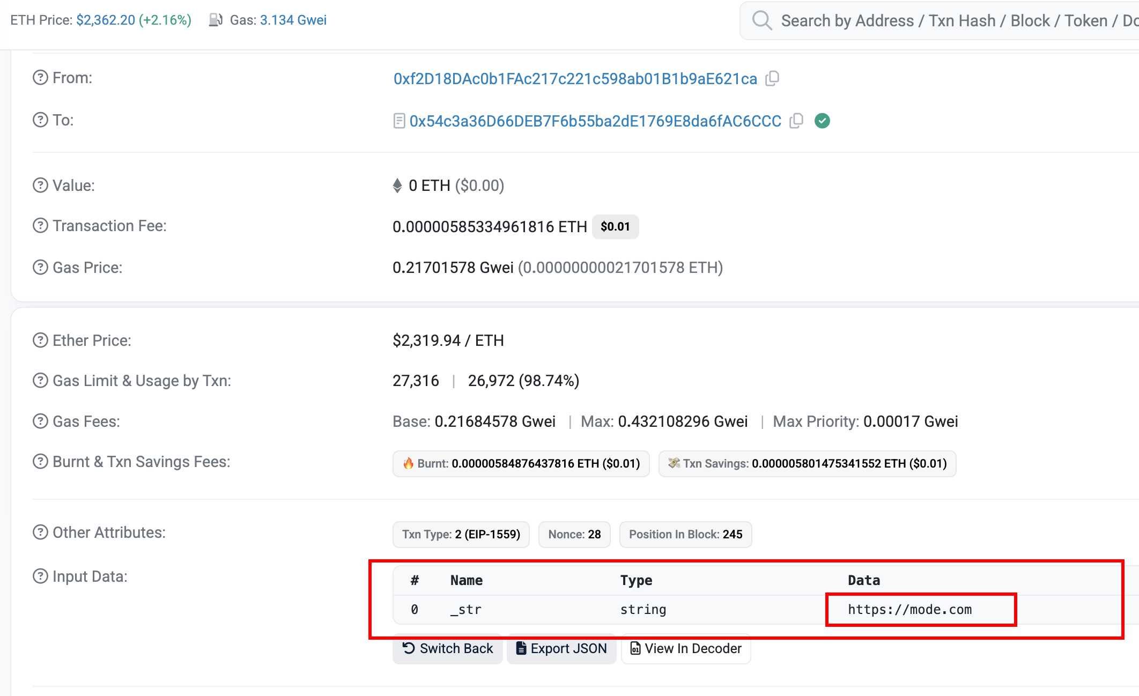Copy the To contract address icon

(x=796, y=121)
